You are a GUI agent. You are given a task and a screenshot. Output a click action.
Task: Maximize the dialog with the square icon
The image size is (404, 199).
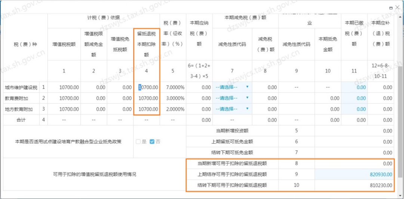tap(391, 8)
